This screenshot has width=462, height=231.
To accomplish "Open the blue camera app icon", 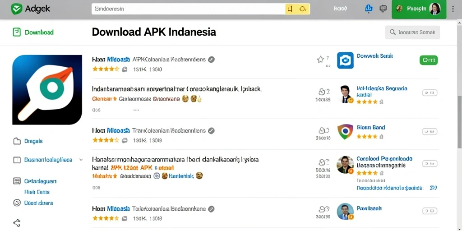I will pyautogui.click(x=345, y=60).
